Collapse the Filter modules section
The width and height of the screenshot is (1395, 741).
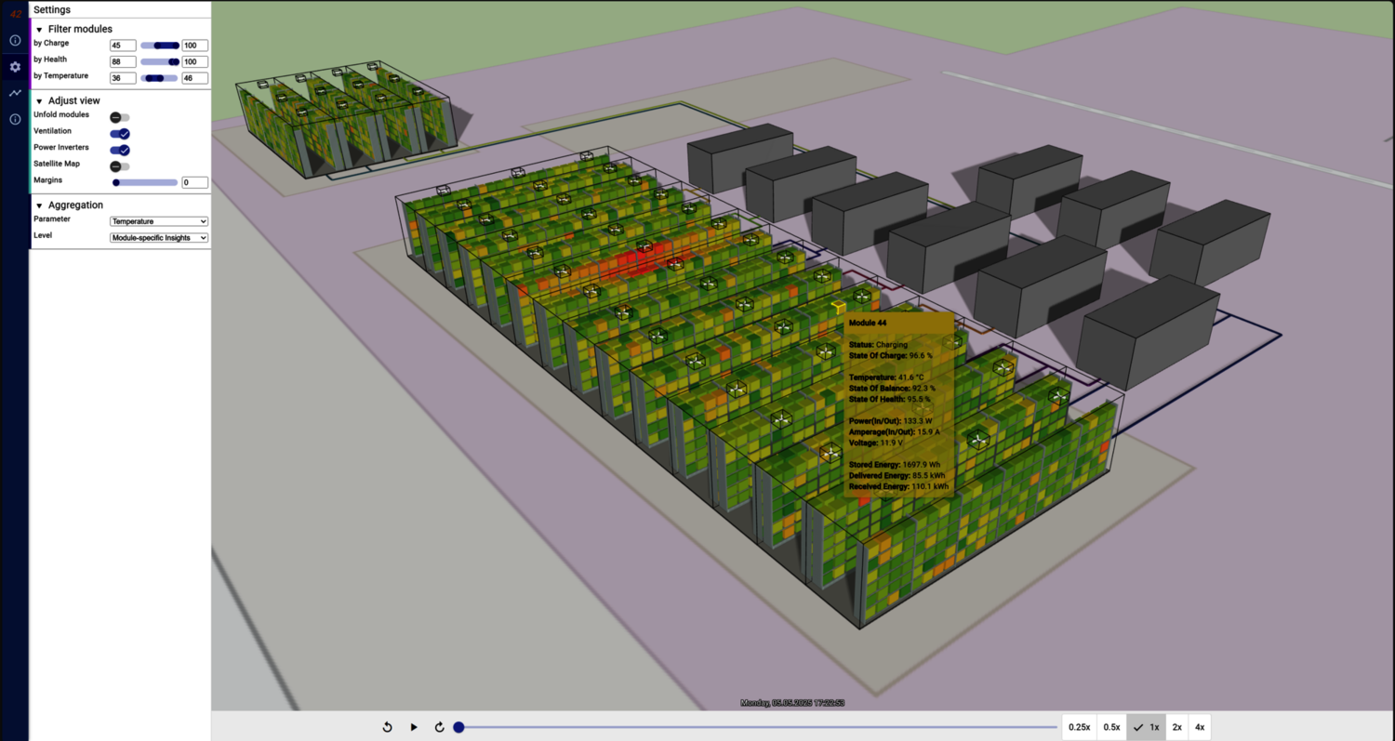[x=39, y=30]
